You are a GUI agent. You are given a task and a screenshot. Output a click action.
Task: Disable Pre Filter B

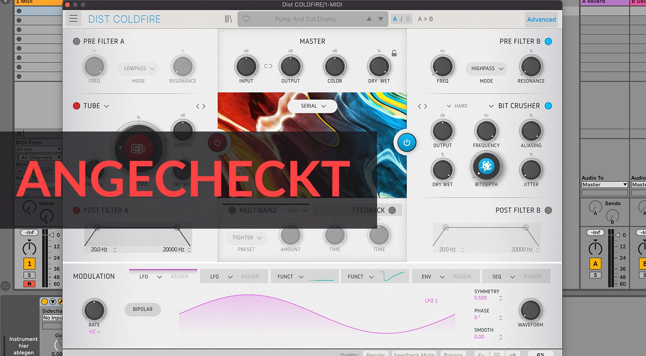[548, 41]
